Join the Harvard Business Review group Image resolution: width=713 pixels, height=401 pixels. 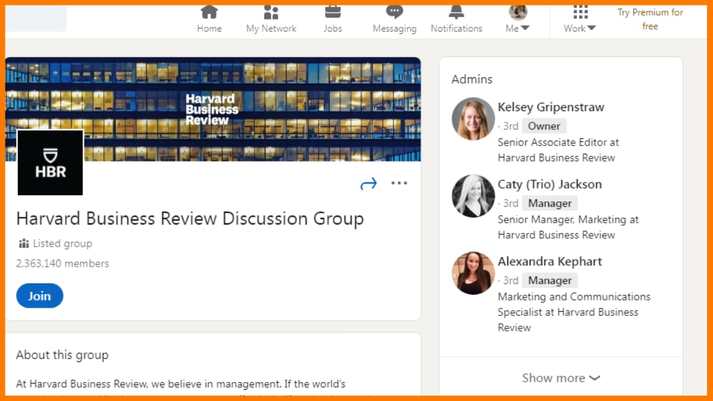point(39,296)
